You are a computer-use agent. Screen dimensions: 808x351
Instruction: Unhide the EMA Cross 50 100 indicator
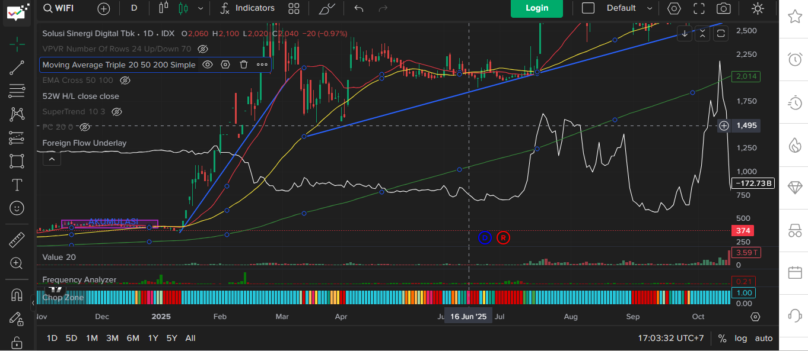tap(125, 80)
